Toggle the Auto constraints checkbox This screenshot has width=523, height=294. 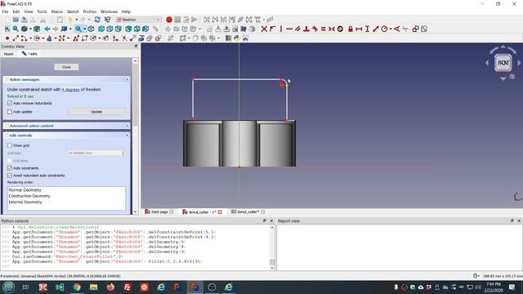pyautogui.click(x=10, y=168)
